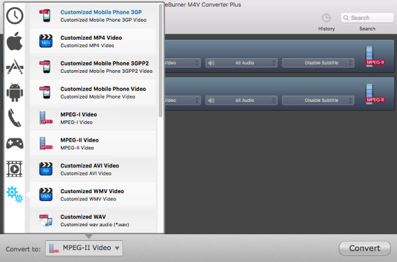
Task: Click the Customized AVI Video clapperboard icon
Action: coord(46,169)
